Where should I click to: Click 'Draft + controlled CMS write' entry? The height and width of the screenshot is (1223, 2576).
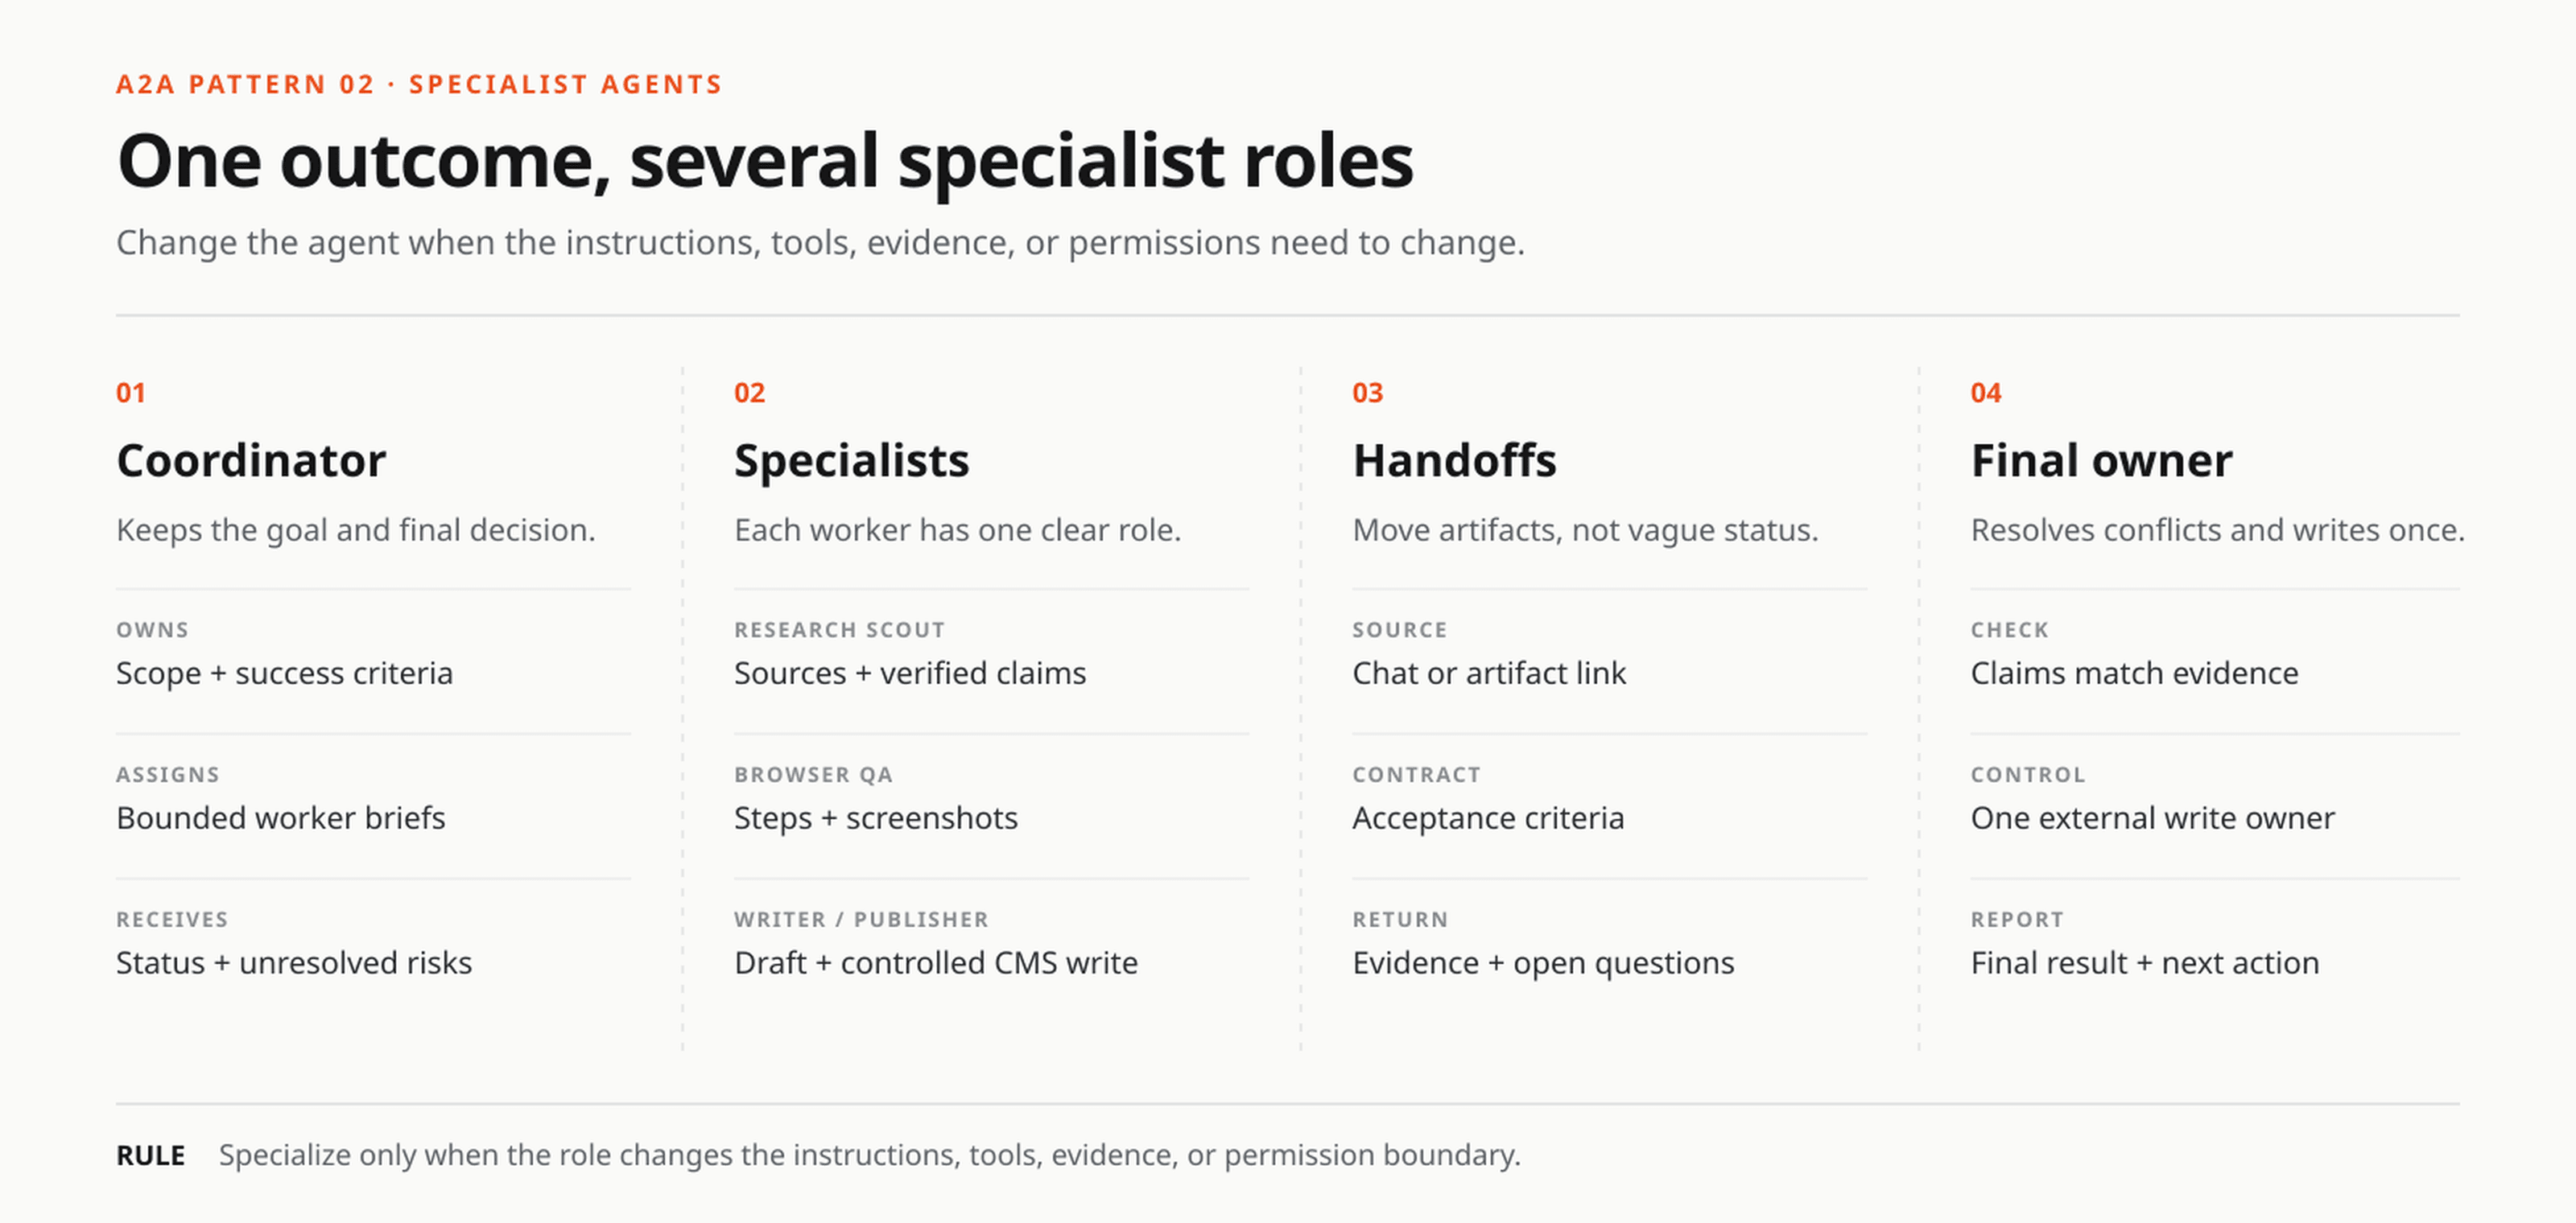pos(936,963)
